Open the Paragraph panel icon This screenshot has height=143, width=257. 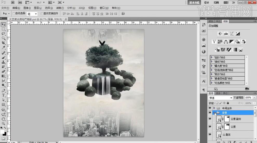pyautogui.click(x=204, y=90)
